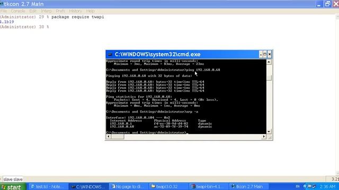Viewport: 339px width, 190px height.
Task: Click the cmd.exe window system icon
Action: tap(110, 54)
